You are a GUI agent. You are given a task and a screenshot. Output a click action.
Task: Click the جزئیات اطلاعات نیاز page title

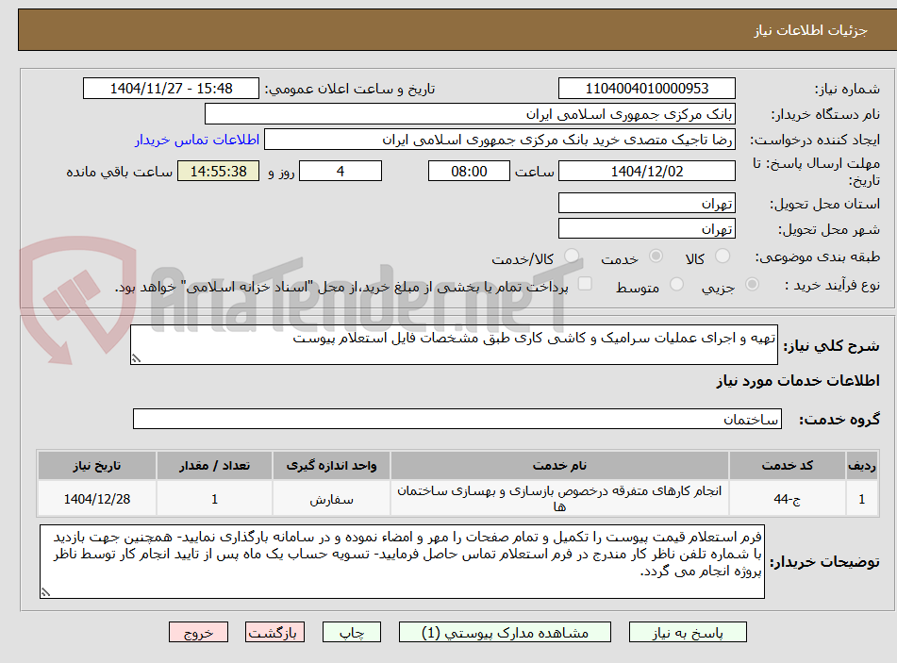810,30
